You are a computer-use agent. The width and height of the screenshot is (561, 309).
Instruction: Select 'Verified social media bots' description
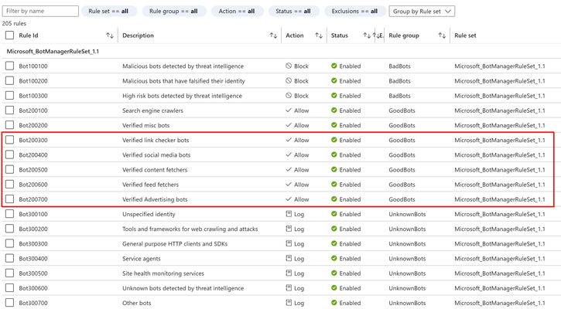[156, 155]
